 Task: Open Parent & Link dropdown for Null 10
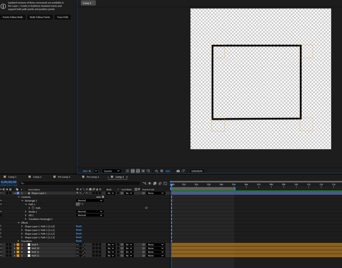tap(156, 248)
